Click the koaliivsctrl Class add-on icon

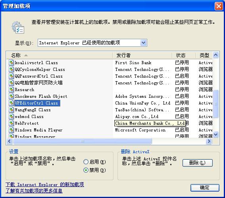[11, 63]
